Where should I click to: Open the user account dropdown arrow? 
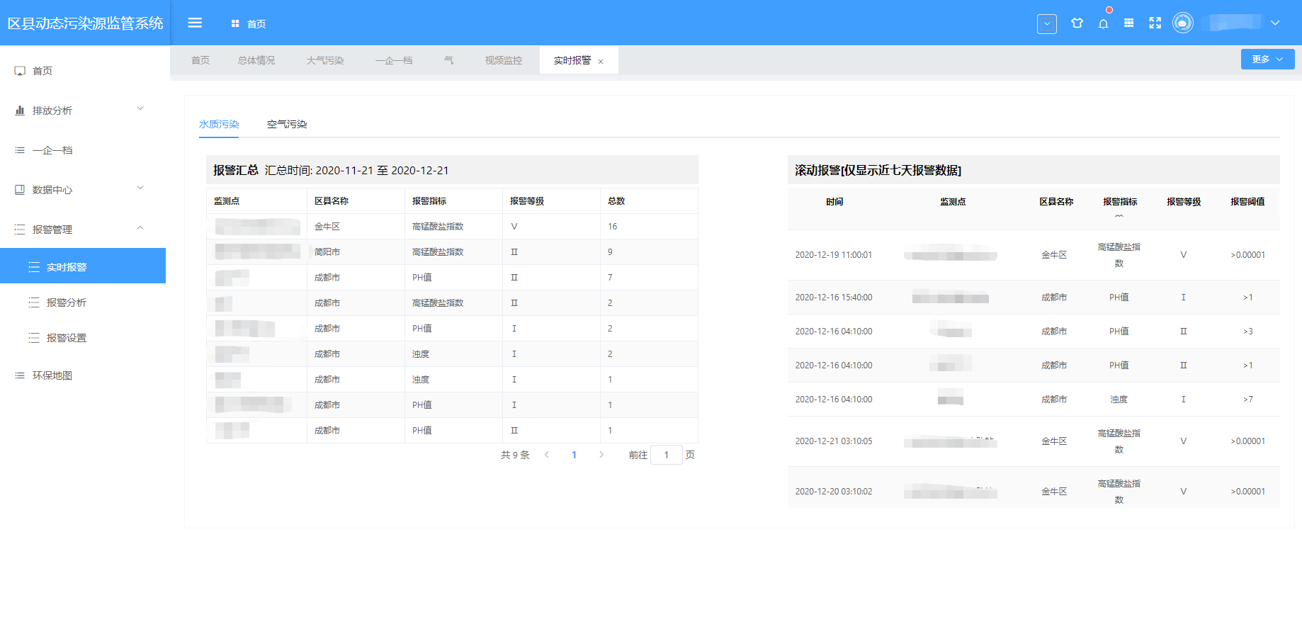click(x=1275, y=23)
